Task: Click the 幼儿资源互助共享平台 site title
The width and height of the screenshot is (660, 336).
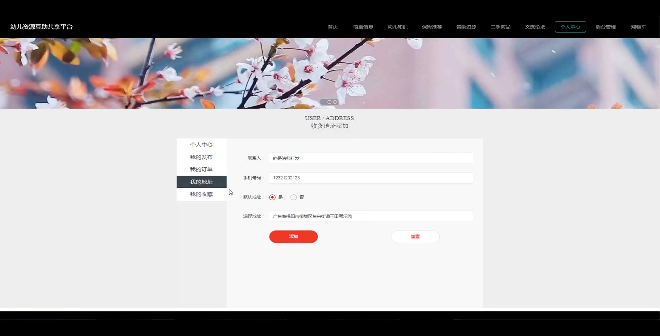Action: (x=42, y=27)
